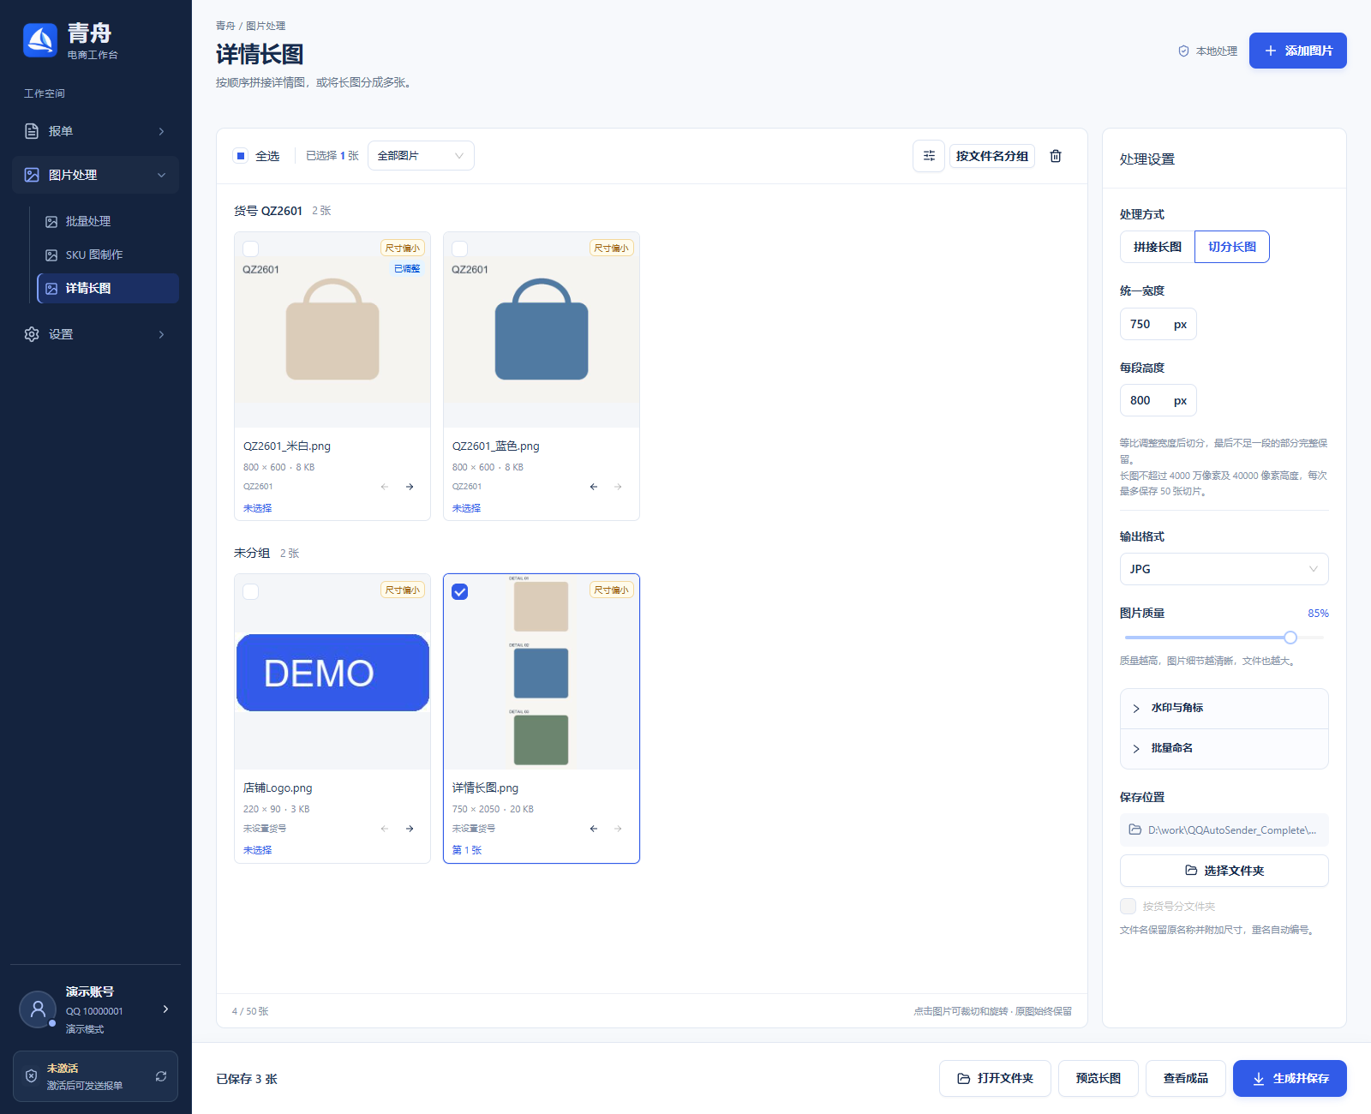Collapse the 图片处理 sidebar menu

point(96,175)
